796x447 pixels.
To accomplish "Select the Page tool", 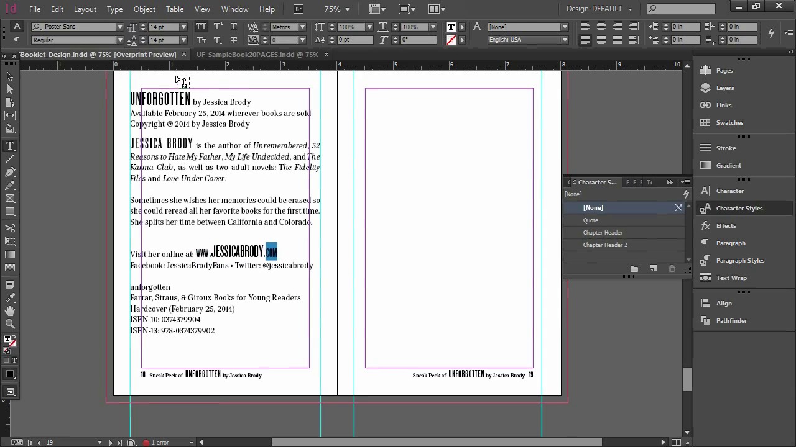I will coord(10,102).
